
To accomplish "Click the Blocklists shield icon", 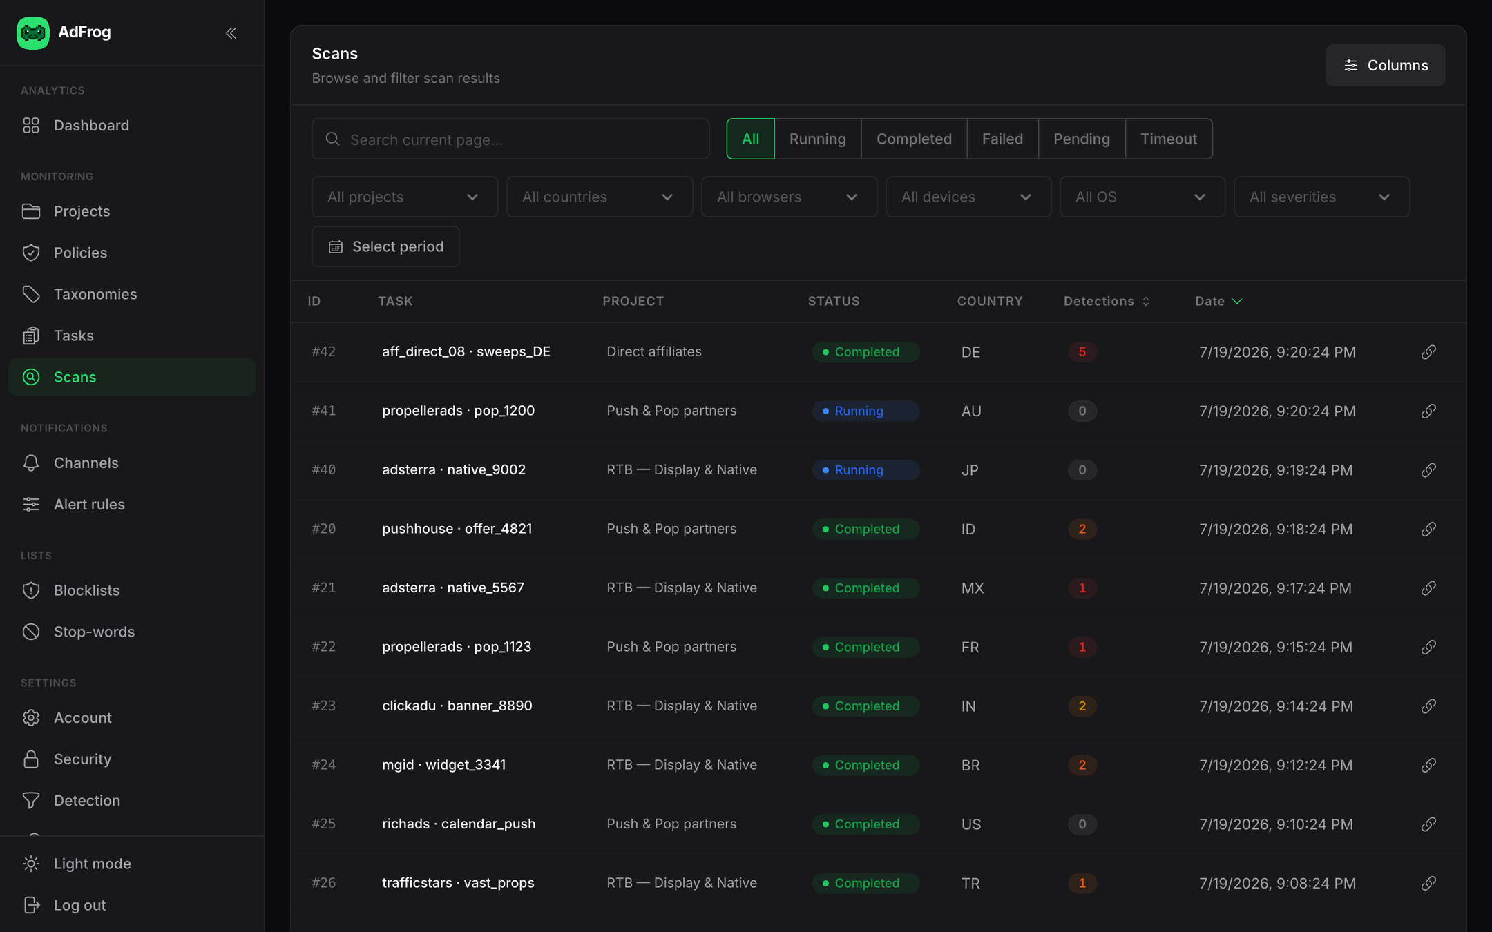I will tap(31, 590).
